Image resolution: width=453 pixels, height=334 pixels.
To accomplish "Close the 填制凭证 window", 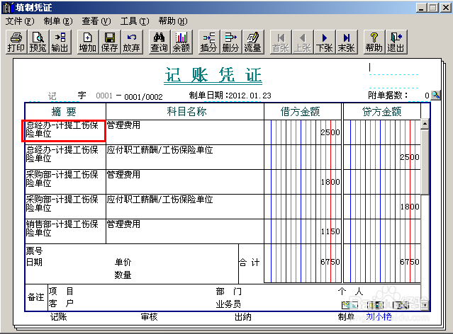I will point(445,7).
